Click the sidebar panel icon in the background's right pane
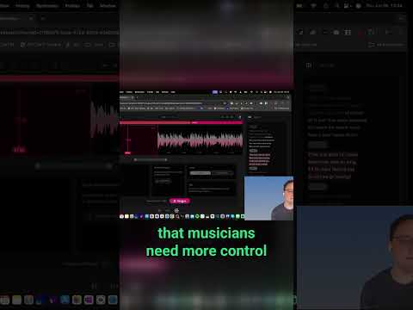The height and width of the screenshot is (310, 413). point(309,65)
